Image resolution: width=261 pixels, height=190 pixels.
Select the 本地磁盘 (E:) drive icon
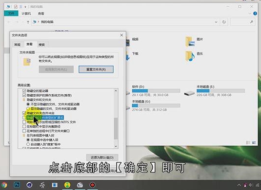pyautogui.click(x=189, y=93)
